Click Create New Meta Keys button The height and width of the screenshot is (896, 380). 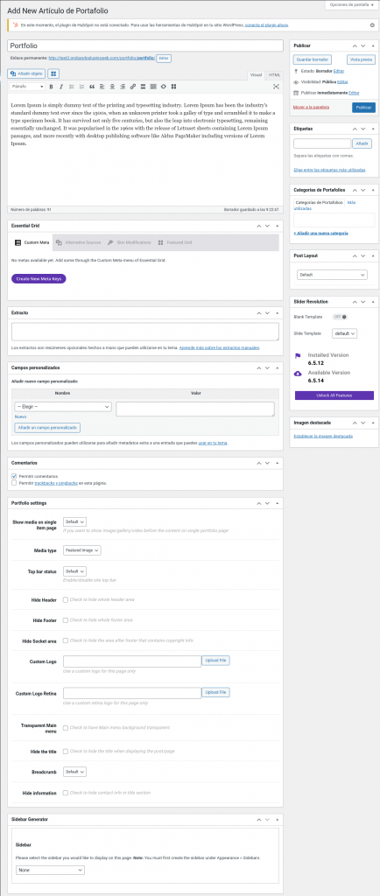[39, 279]
